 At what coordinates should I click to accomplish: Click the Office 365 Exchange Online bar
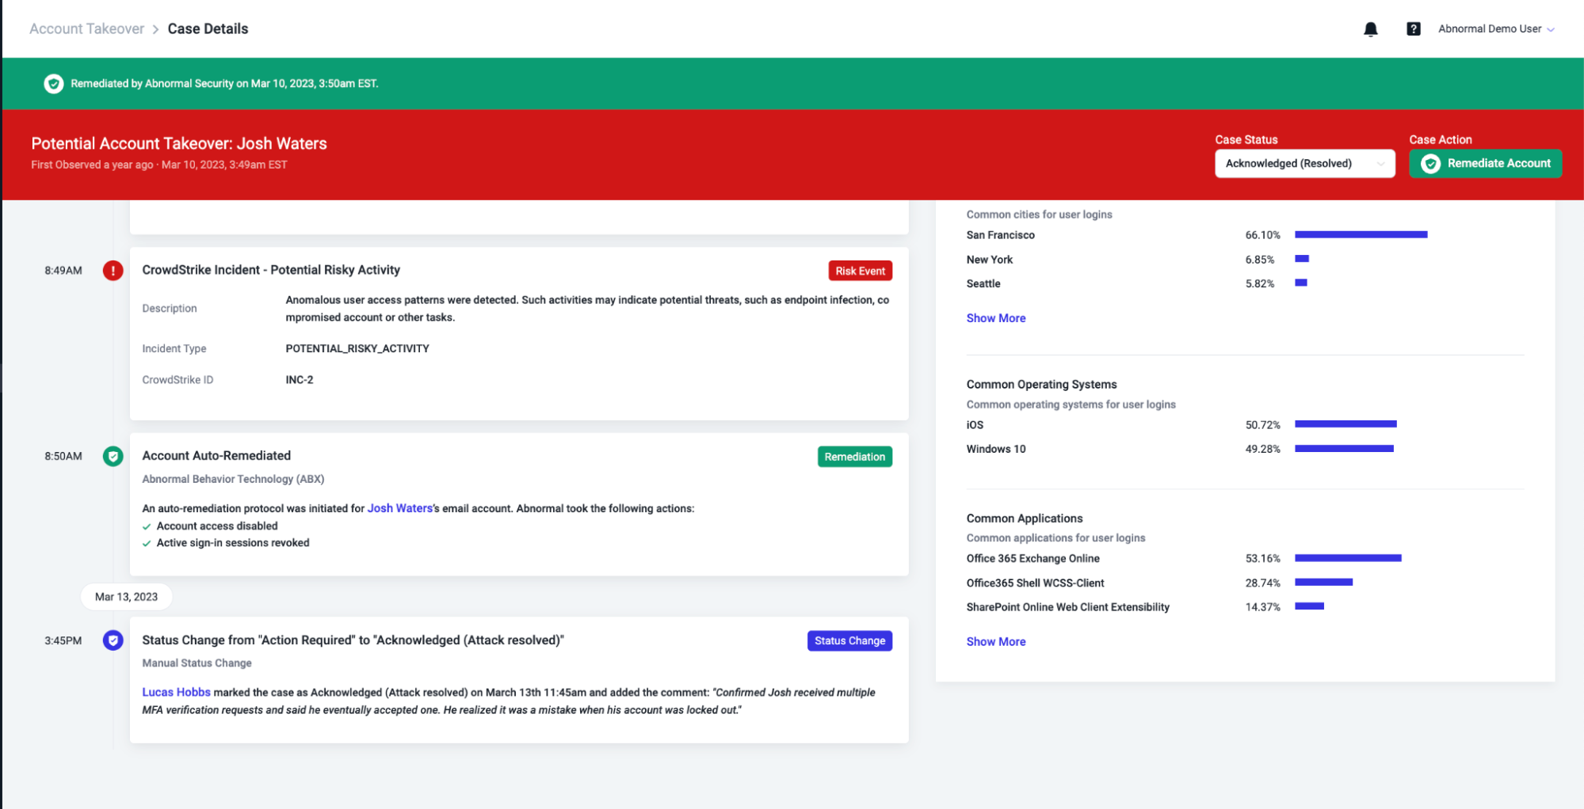point(1347,558)
